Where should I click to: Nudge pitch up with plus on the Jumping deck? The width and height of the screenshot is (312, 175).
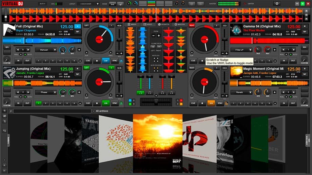(x=121, y=96)
